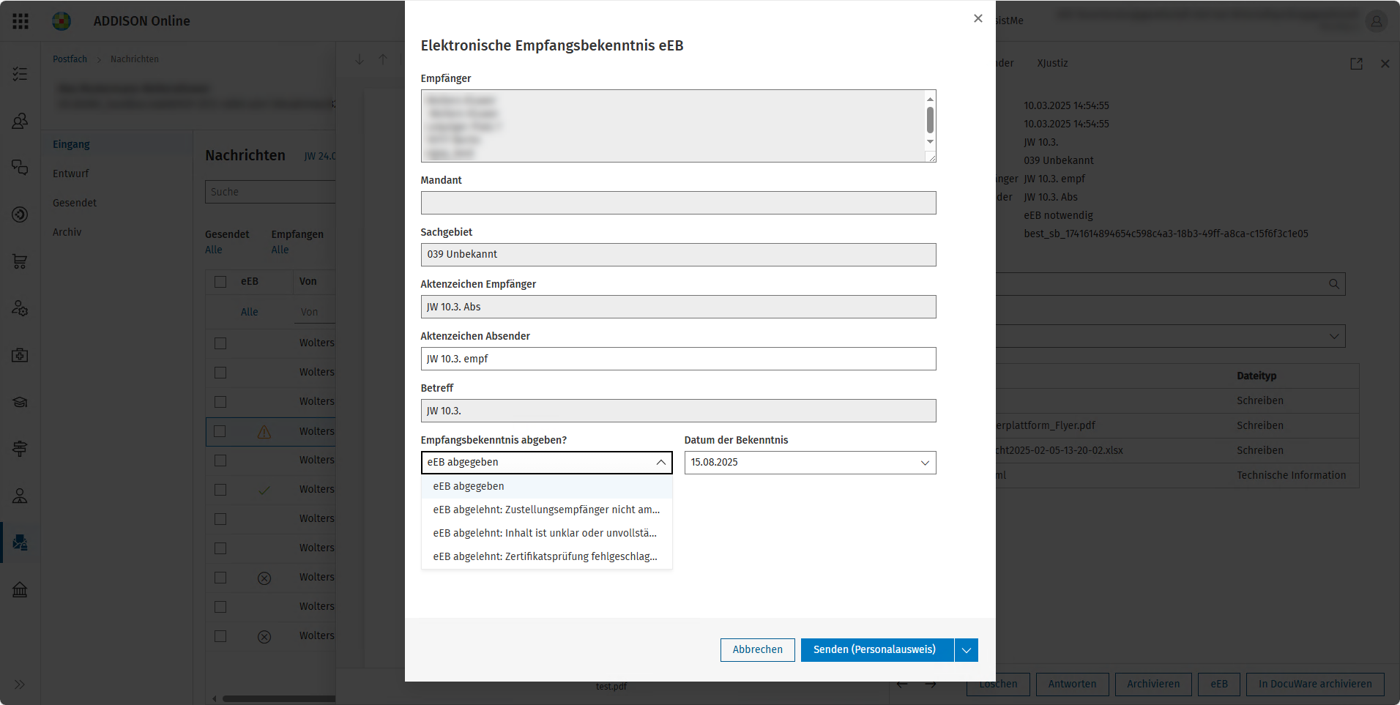Open the Gesendet folder

pyautogui.click(x=75, y=203)
